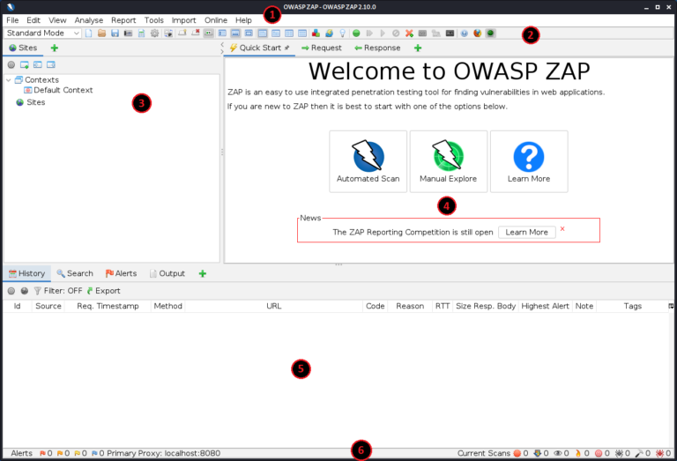Dismiss the News box with red X
The height and width of the screenshot is (461, 677).
coord(562,229)
